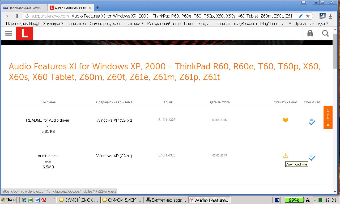Show checksum for README for Audio driver

312,122
